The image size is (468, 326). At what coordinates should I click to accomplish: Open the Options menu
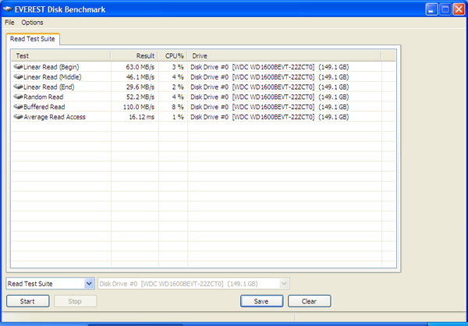point(32,23)
